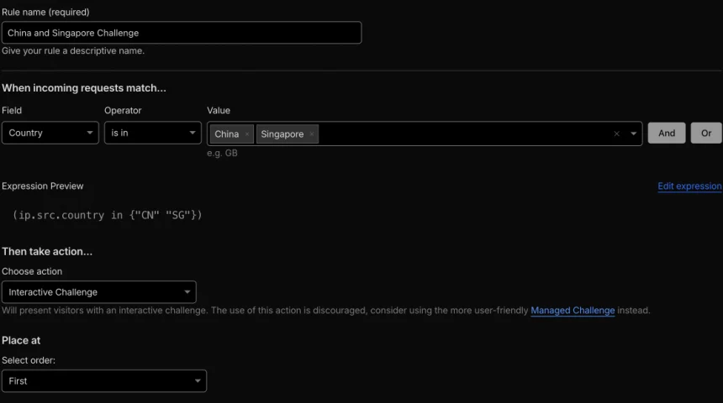Click the caret beside Interactive Challenge
Viewport: 723px width, 403px height.
pos(187,292)
